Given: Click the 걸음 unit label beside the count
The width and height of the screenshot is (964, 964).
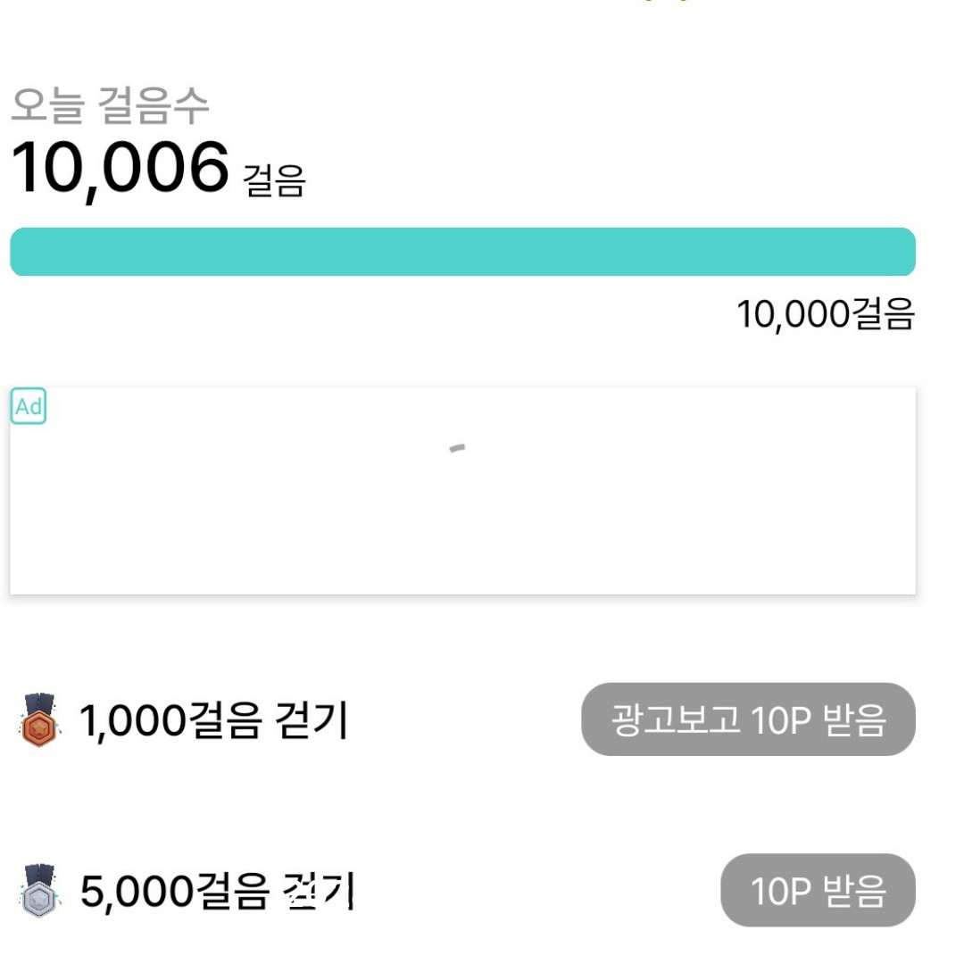Looking at the screenshot, I should [x=274, y=181].
